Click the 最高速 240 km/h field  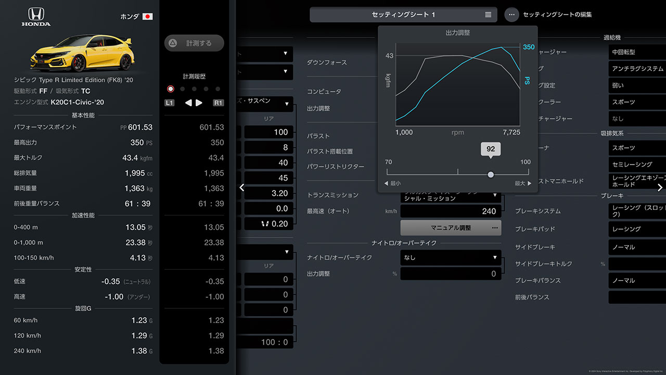pos(451,211)
